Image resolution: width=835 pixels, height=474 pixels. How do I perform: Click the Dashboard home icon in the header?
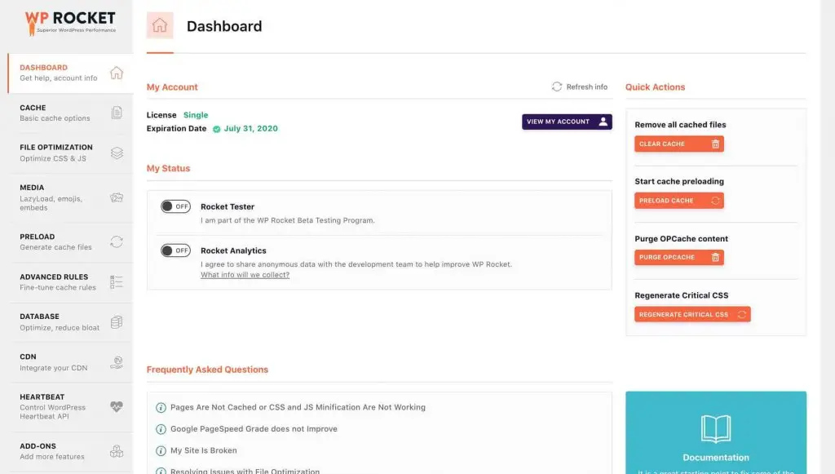tap(160, 25)
